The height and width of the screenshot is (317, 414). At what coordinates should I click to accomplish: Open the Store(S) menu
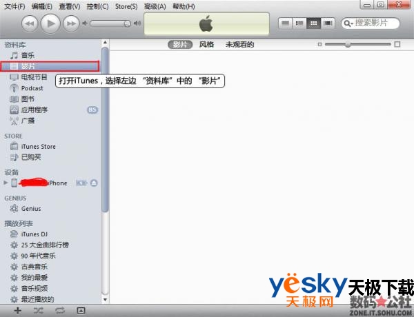coord(126,6)
